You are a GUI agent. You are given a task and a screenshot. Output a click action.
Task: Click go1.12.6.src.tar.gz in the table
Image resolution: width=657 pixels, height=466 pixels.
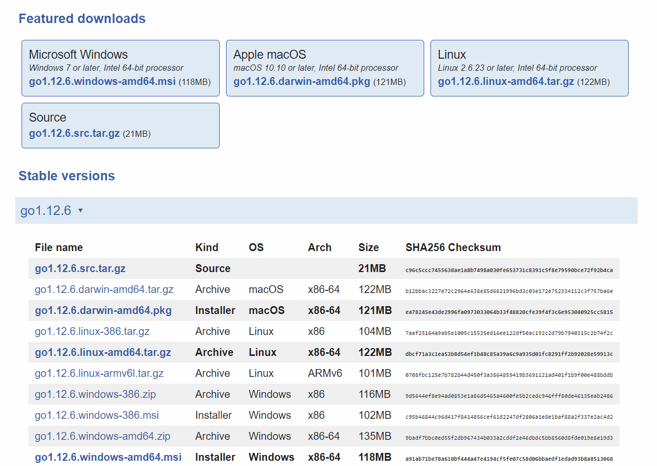pos(80,268)
